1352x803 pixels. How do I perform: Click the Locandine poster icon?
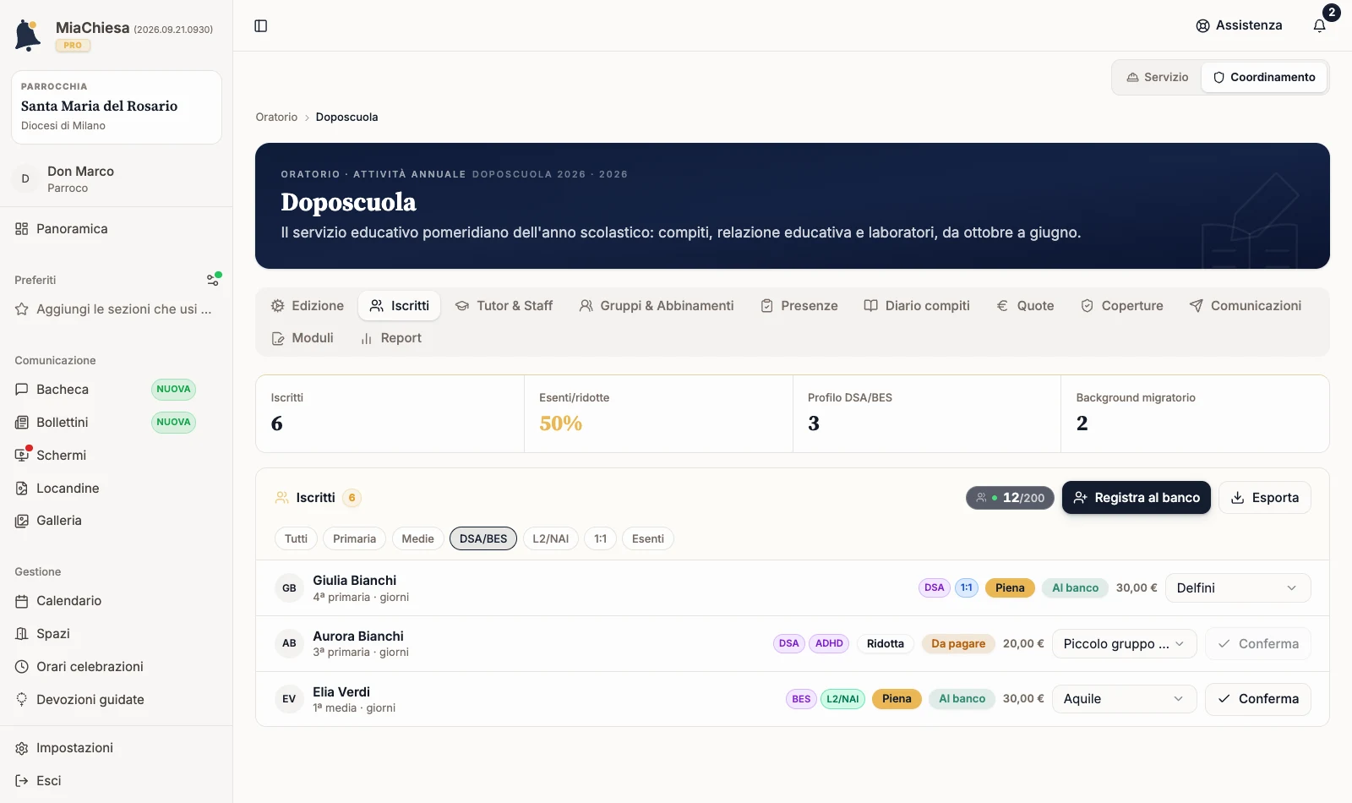click(22, 489)
